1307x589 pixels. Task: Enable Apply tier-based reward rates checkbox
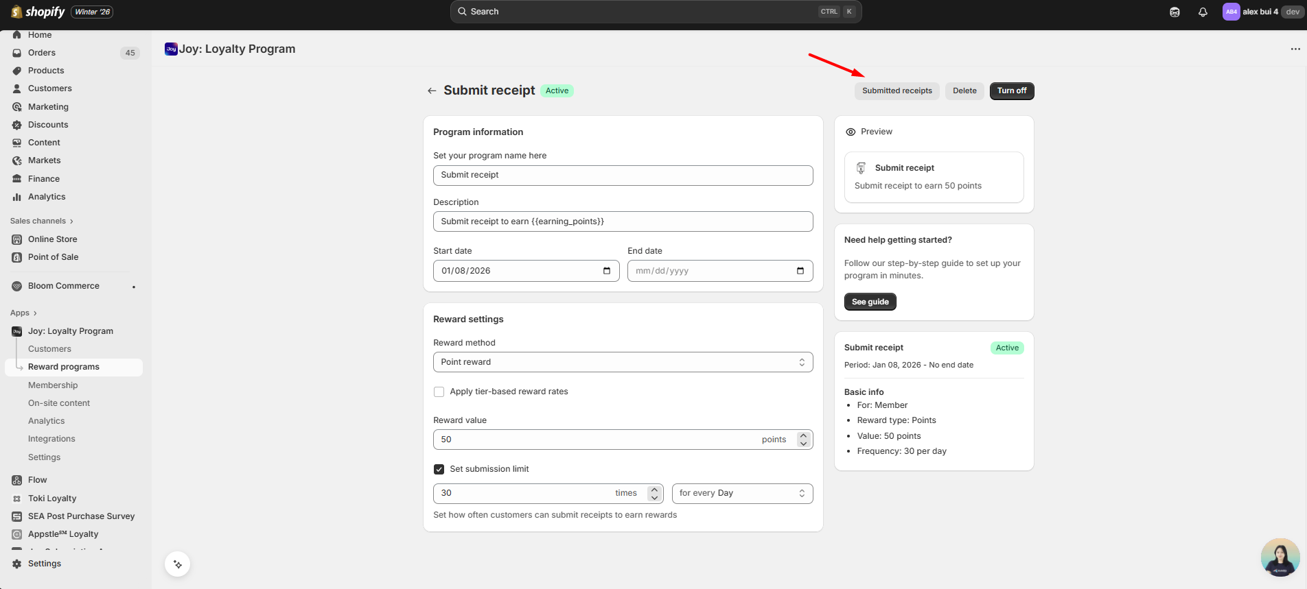pyautogui.click(x=439, y=392)
